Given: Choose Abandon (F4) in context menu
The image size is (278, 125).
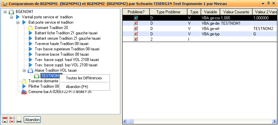Looking at the screenshot, I should 77,87.
